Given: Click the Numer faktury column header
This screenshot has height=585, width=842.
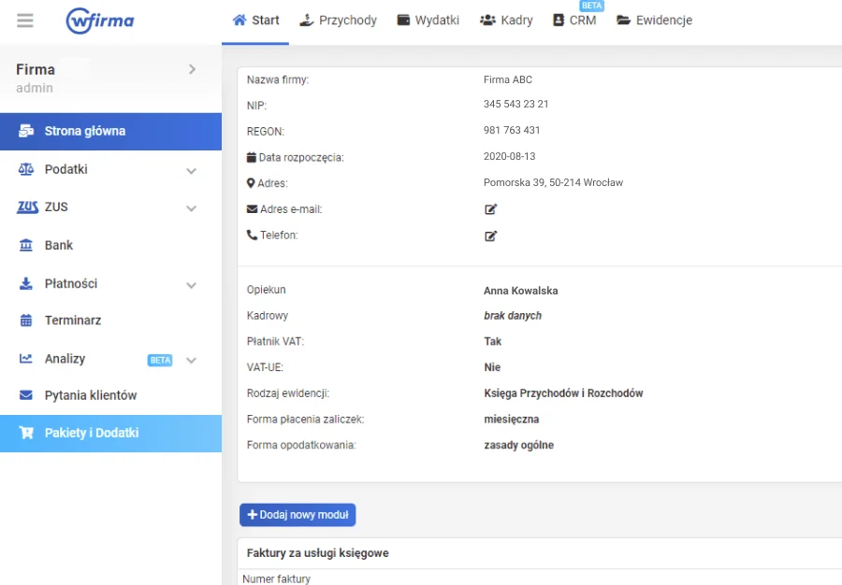Looking at the screenshot, I should click(277, 579).
